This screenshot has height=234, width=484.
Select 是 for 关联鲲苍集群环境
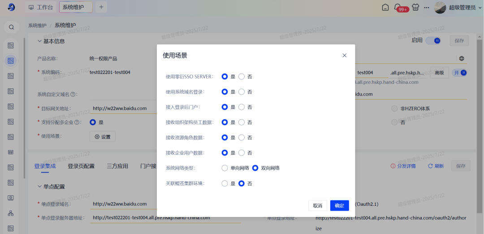(x=225, y=183)
